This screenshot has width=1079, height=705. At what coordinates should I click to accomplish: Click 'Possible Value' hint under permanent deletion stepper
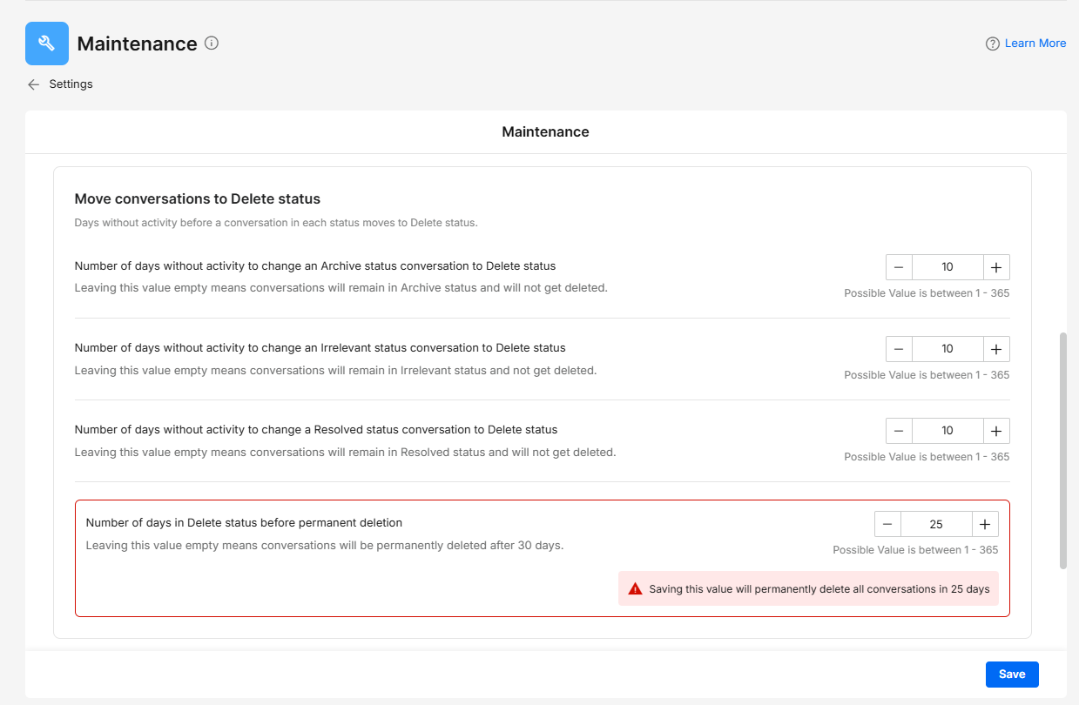click(x=915, y=550)
